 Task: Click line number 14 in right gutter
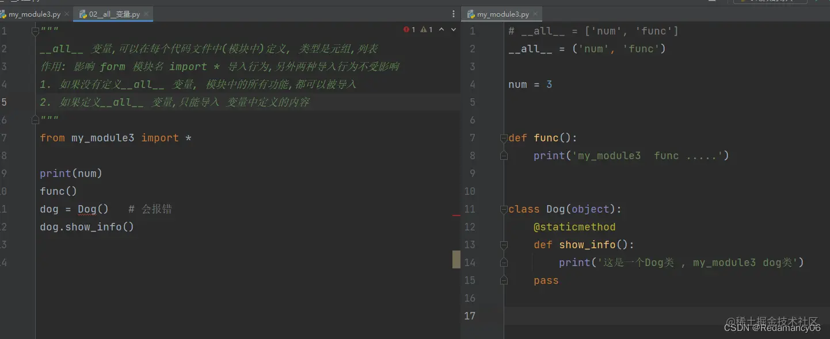[x=470, y=262]
